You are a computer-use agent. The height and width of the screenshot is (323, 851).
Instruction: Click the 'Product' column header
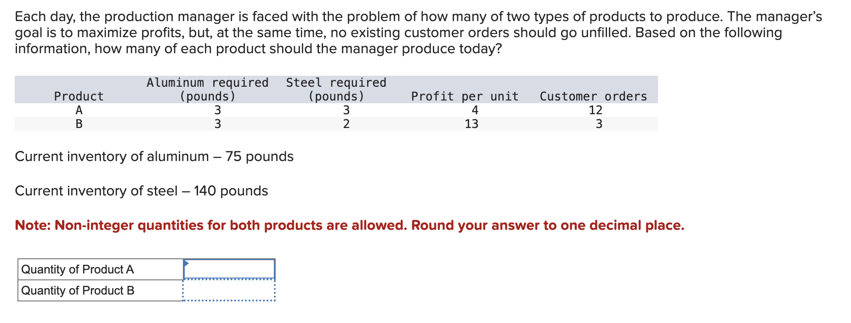click(x=78, y=96)
